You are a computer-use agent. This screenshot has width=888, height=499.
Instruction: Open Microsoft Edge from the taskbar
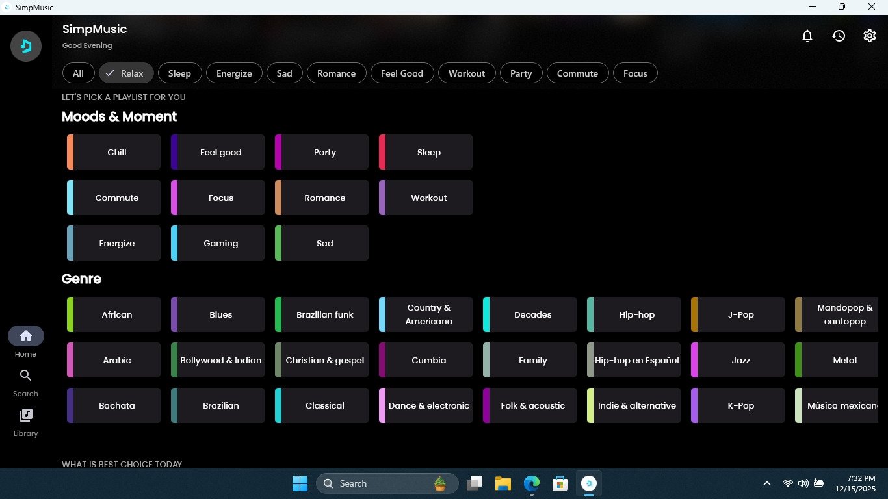[x=532, y=483]
